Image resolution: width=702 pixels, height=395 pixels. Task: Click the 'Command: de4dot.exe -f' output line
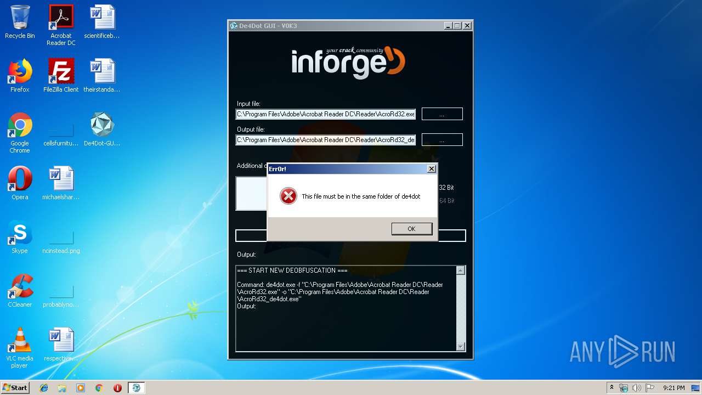(x=340, y=285)
